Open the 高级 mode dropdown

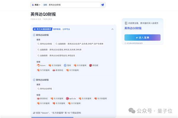pyautogui.click(x=36, y=5)
